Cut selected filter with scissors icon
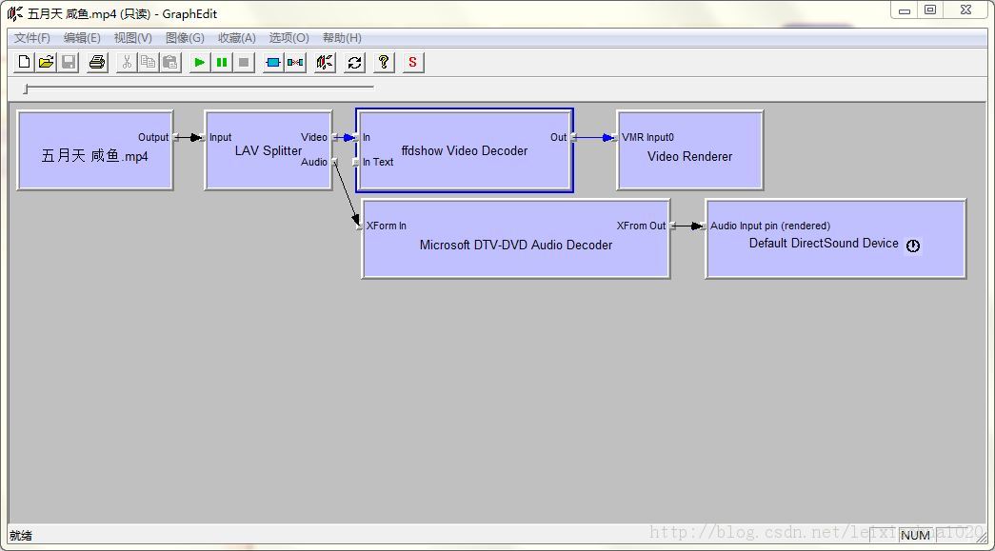Screen dimensions: 995x551 tap(127, 62)
